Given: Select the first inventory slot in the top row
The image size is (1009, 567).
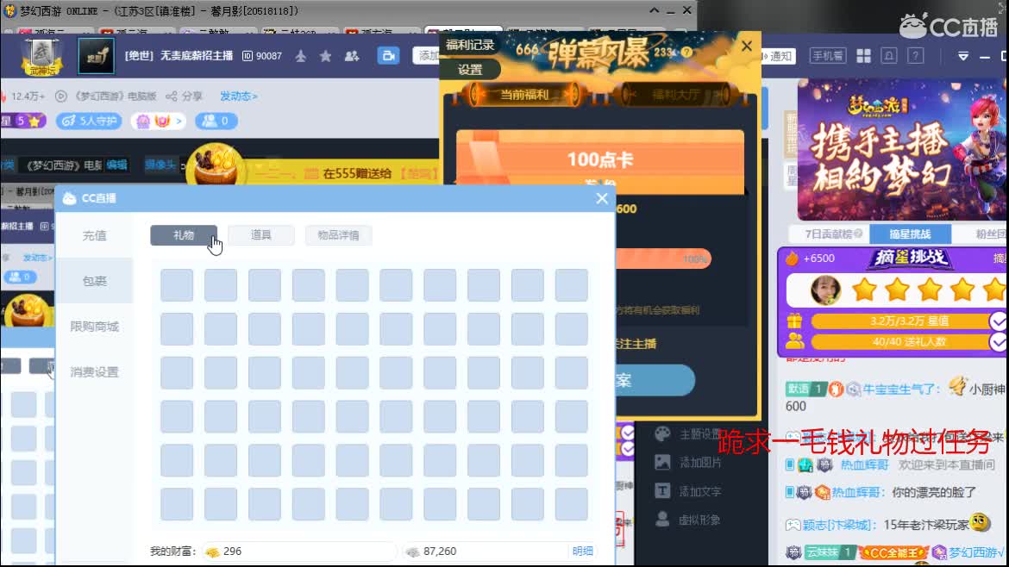Looking at the screenshot, I should click(x=176, y=284).
